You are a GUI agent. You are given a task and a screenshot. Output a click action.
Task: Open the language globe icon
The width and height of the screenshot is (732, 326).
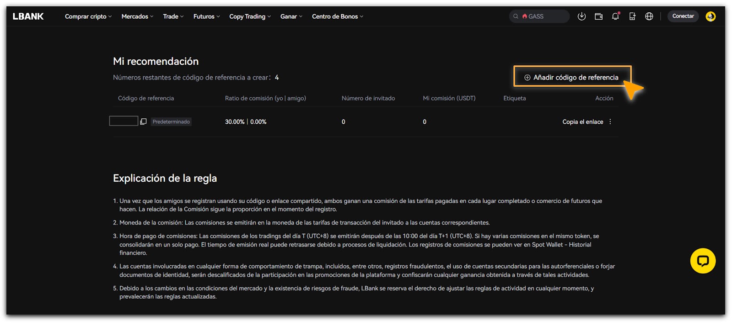[649, 16]
